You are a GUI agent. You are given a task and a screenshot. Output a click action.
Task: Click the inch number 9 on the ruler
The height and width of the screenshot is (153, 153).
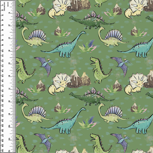[x=9, y=114]
